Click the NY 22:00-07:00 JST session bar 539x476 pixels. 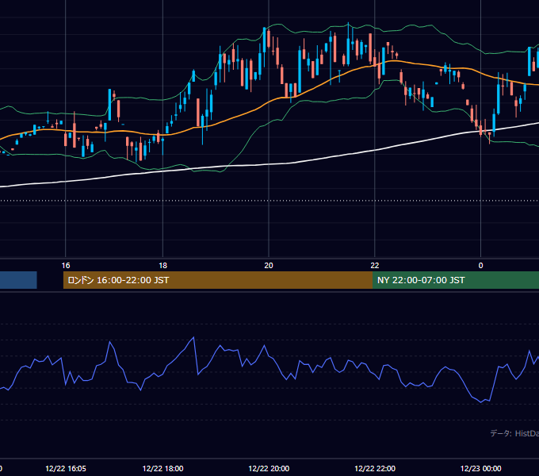click(456, 280)
